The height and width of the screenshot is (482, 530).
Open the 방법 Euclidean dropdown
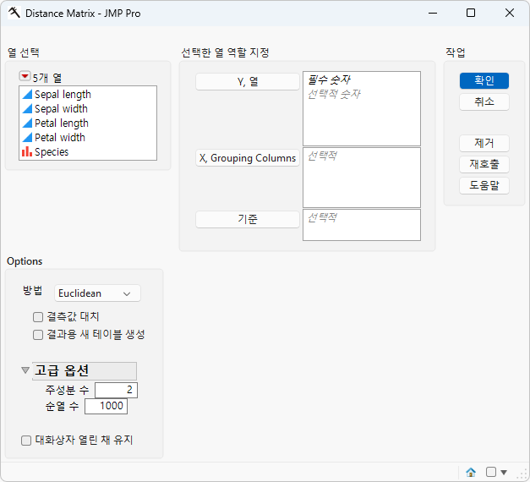point(97,293)
